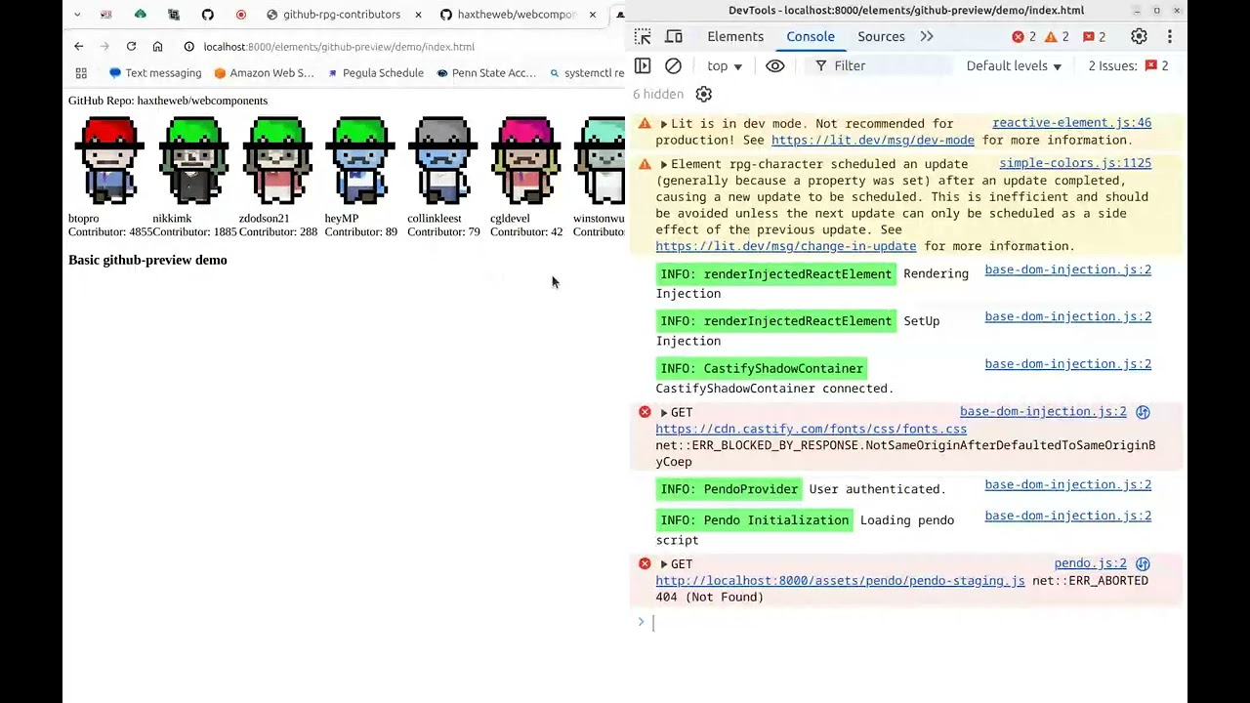Click the 'Basic github-preview demo' heading
The height and width of the screenshot is (703, 1250).
click(147, 260)
